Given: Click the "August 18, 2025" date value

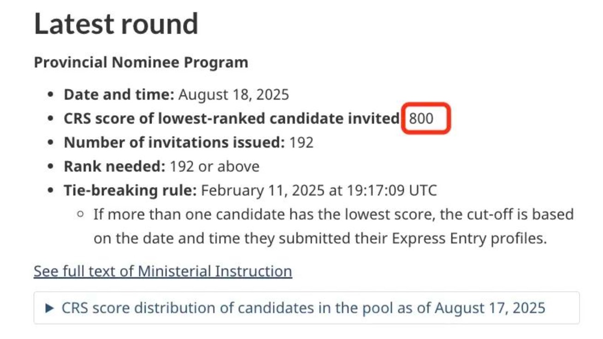Looking at the screenshot, I should click(x=234, y=95).
